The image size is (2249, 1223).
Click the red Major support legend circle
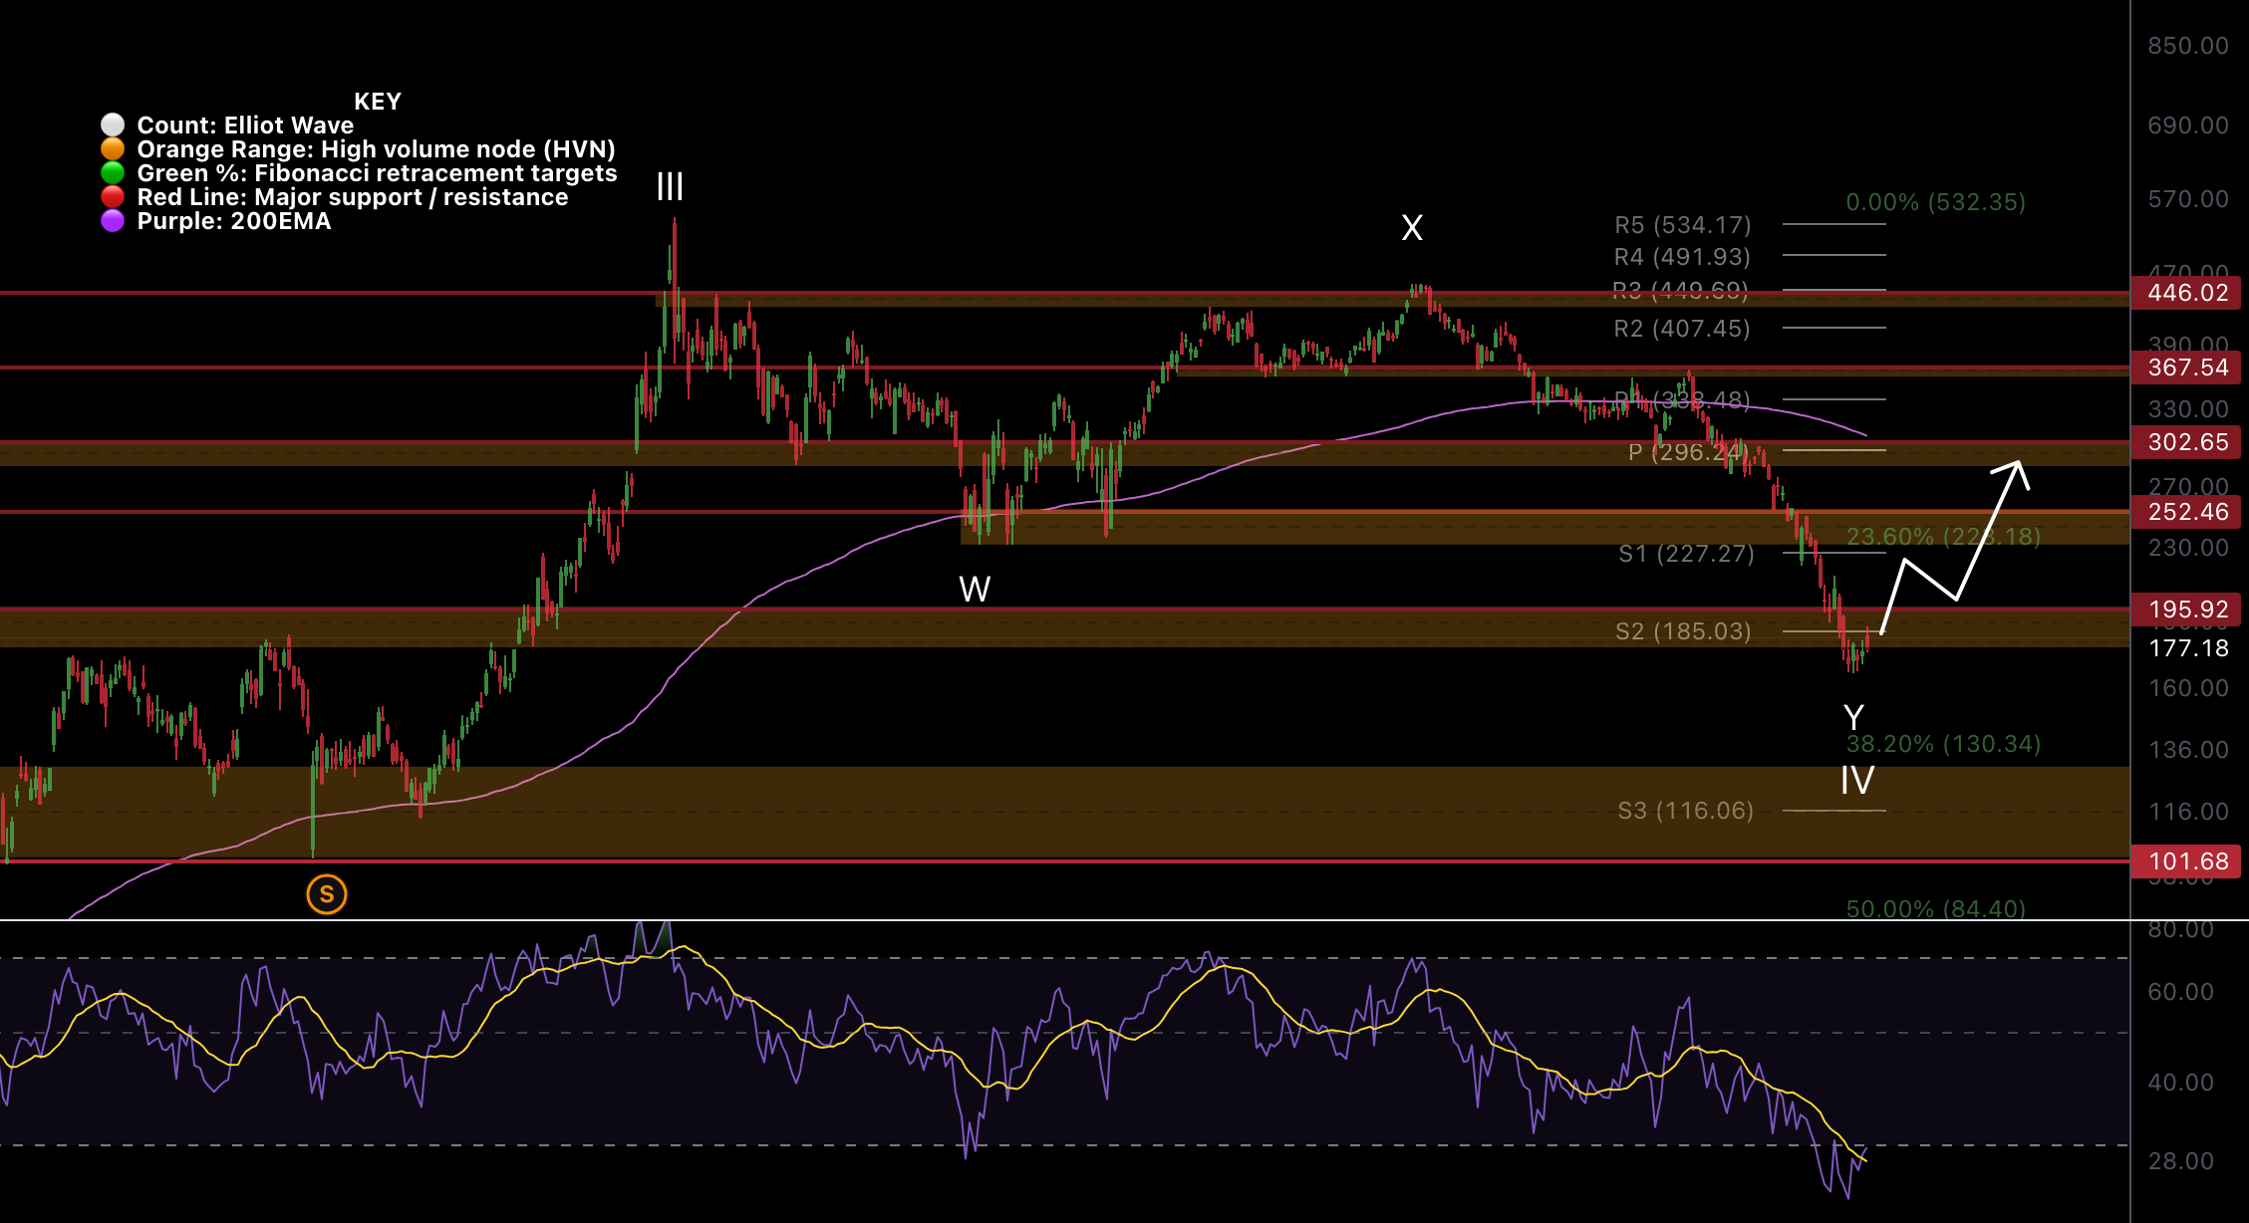tap(113, 196)
